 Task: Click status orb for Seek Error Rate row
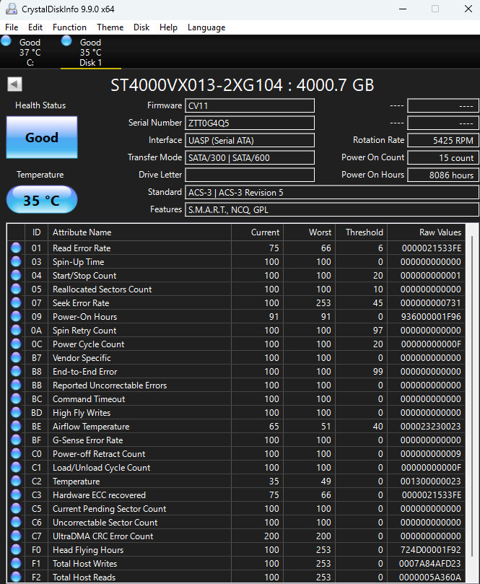[16, 302]
